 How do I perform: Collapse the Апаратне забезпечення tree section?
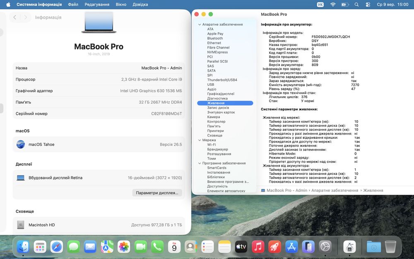200,24
